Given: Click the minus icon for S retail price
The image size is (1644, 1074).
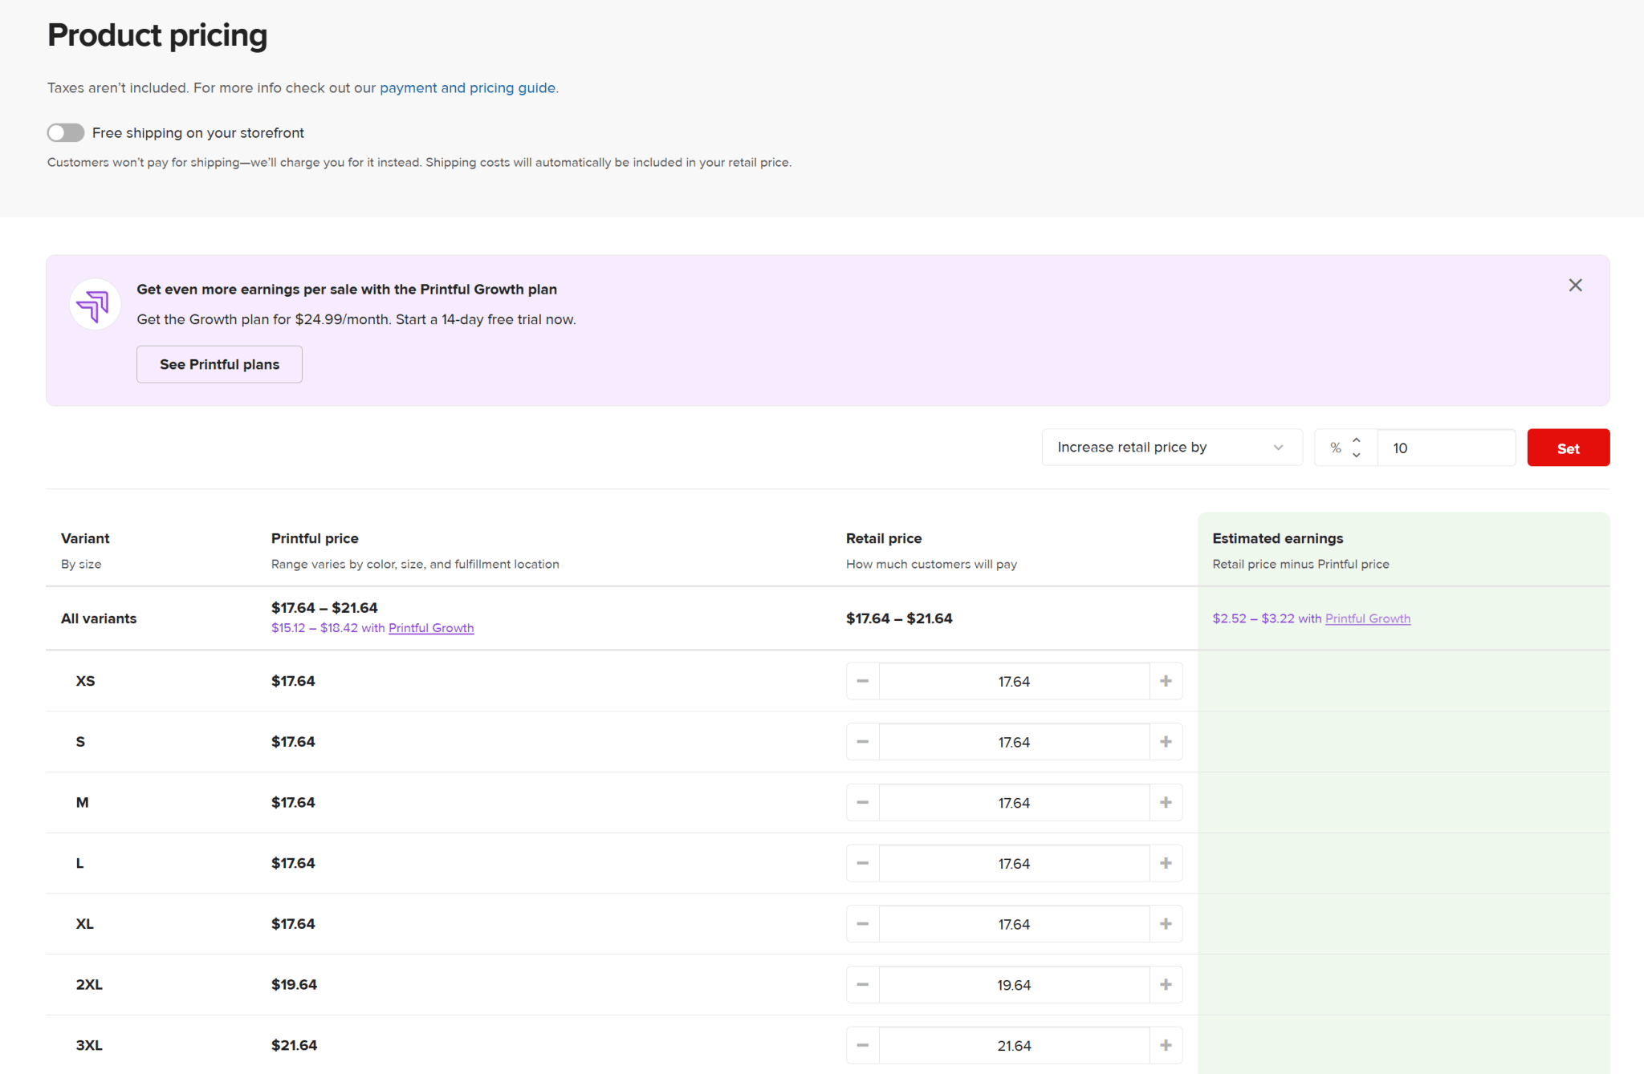Looking at the screenshot, I should coord(863,742).
